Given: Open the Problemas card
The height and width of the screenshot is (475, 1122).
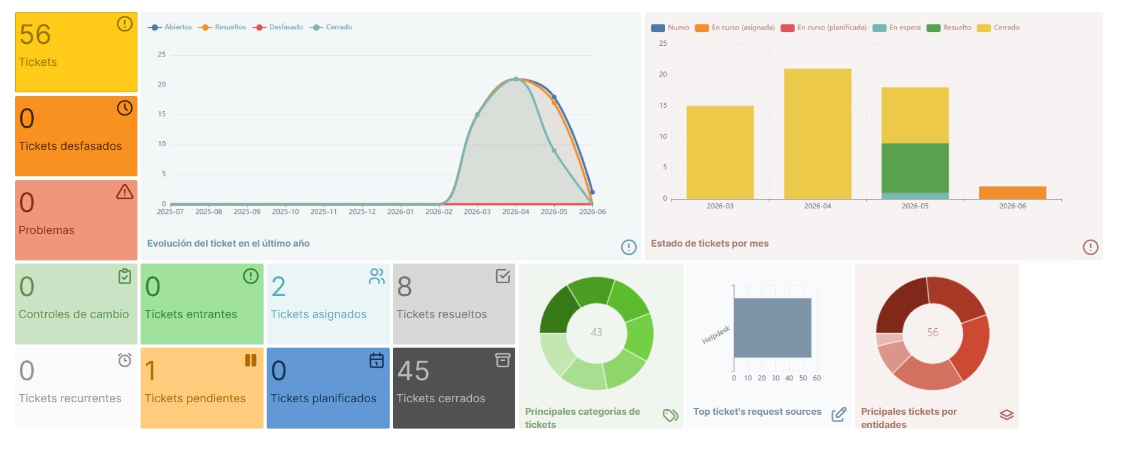Looking at the screenshot, I should [x=76, y=220].
